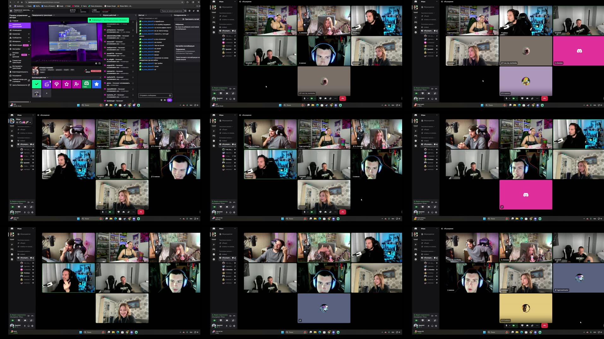604x339 pixels.
Task: Open stream preview settings gear icon
Action: 96,63
